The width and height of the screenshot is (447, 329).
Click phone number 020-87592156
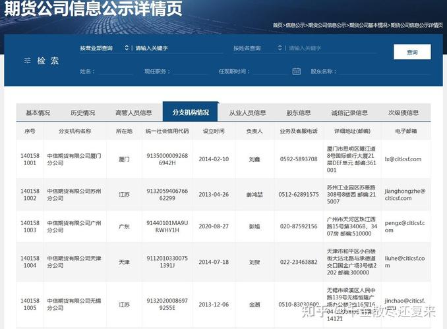tap(299, 226)
